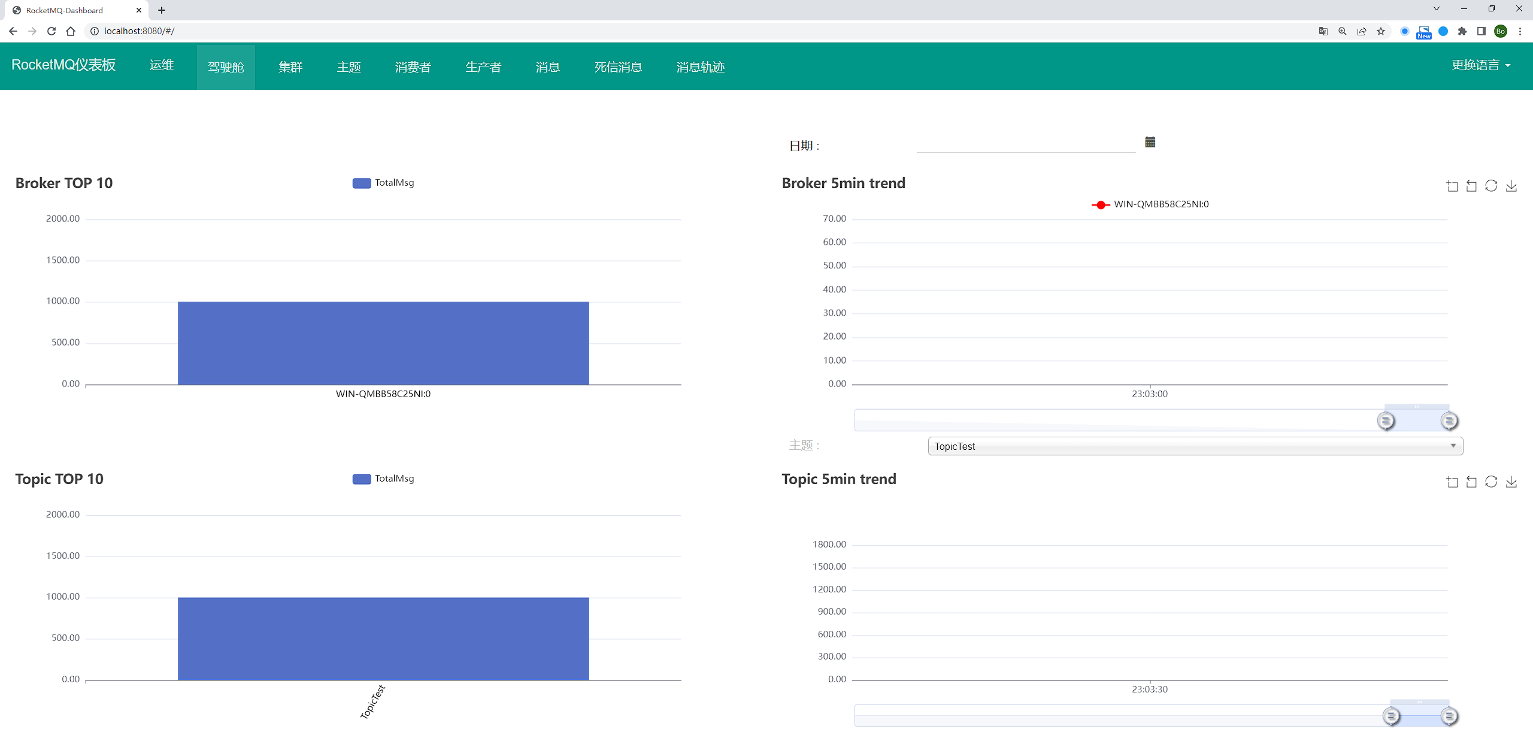The height and width of the screenshot is (744, 1533).
Task: Download Broker 5min trend as image
Action: click(1511, 186)
